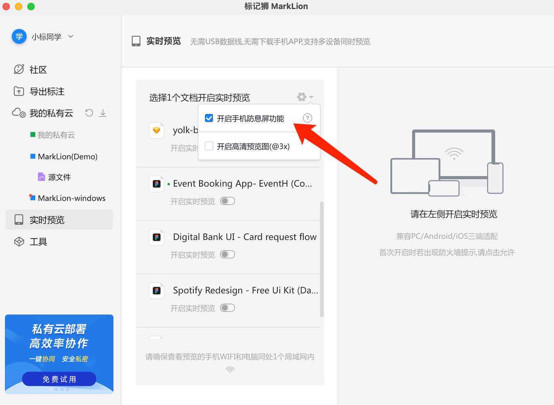Open 我的私有云 cloud settings icon
This screenshot has width=554, height=405.
18,112
